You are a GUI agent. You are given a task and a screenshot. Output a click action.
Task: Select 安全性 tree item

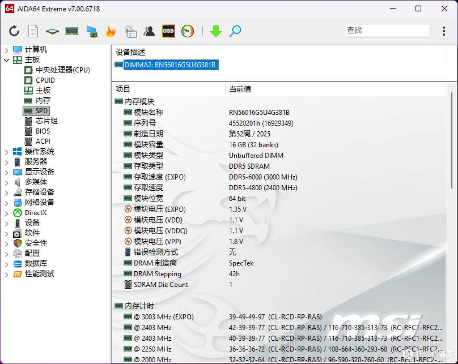pyautogui.click(x=30, y=243)
